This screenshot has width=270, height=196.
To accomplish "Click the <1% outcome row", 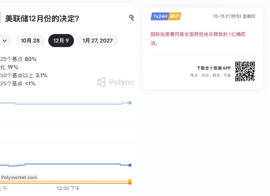I will (18, 84).
